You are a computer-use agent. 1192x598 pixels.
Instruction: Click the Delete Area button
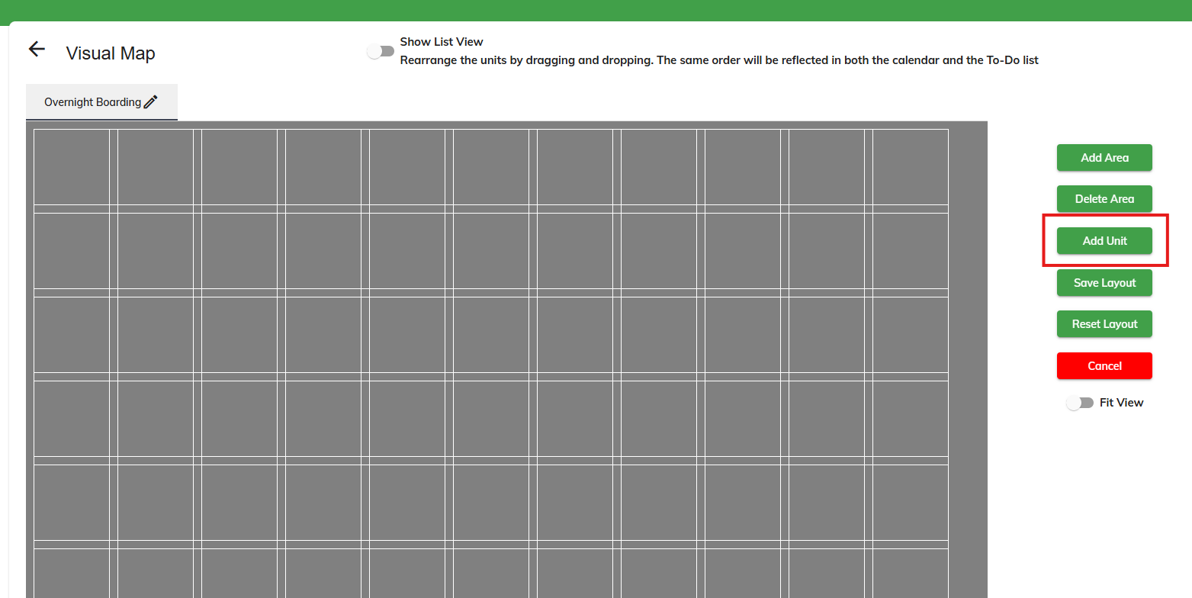tap(1104, 198)
